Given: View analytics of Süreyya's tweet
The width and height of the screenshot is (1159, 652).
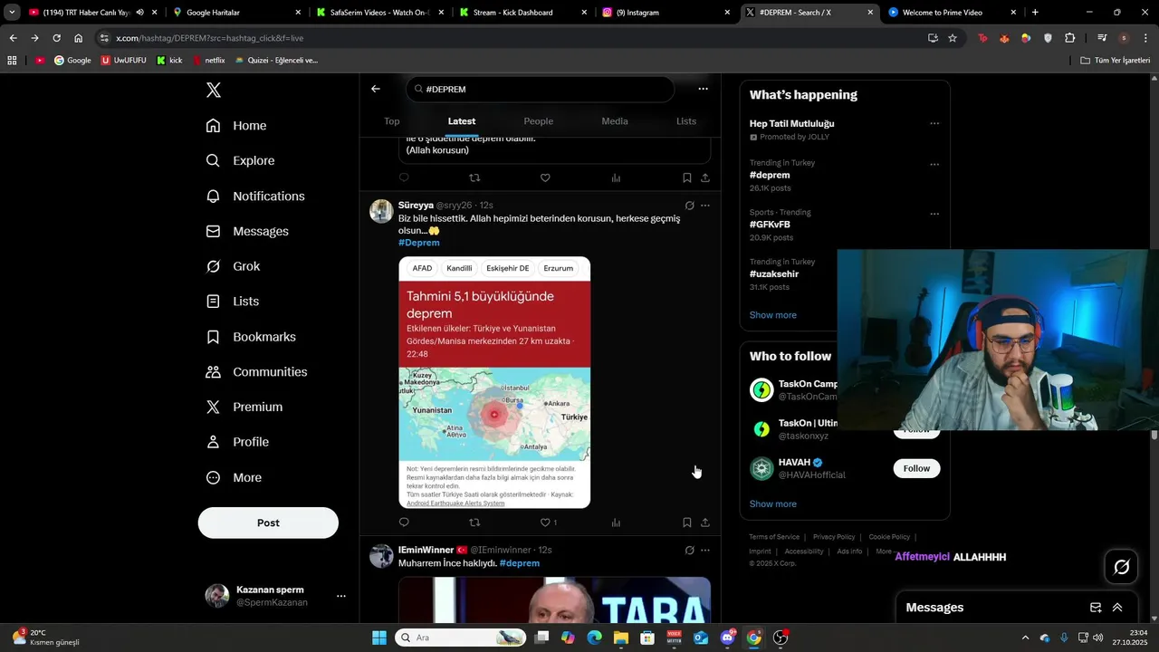Looking at the screenshot, I should click(x=616, y=523).
